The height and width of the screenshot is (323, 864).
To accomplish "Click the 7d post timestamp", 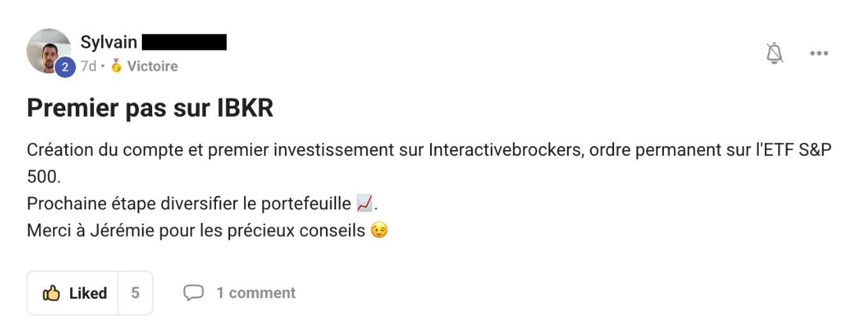I will tap(88, 66).
